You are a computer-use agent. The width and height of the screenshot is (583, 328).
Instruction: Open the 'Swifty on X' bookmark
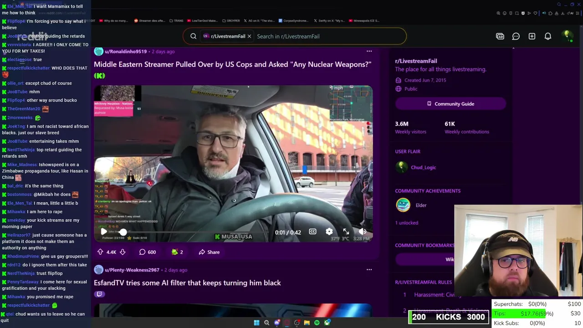[329, 20]
